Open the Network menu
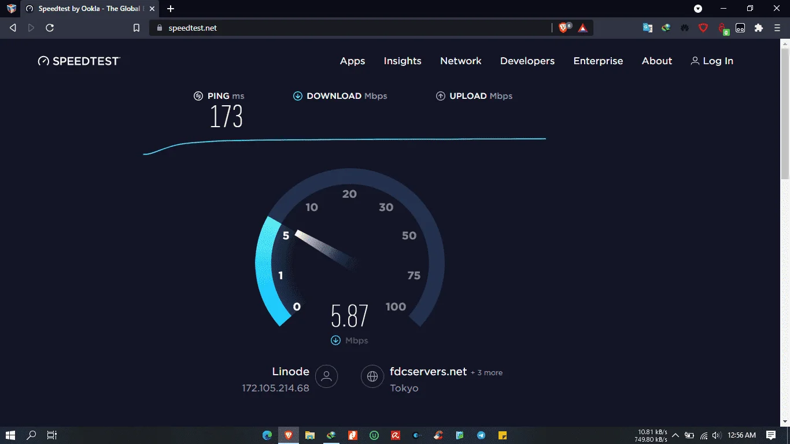Viewport: 790px width, 444px height. [461, 61]
